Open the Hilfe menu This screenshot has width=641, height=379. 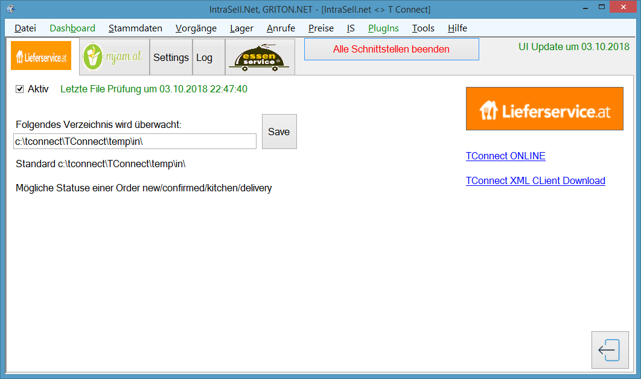[458, 28]
